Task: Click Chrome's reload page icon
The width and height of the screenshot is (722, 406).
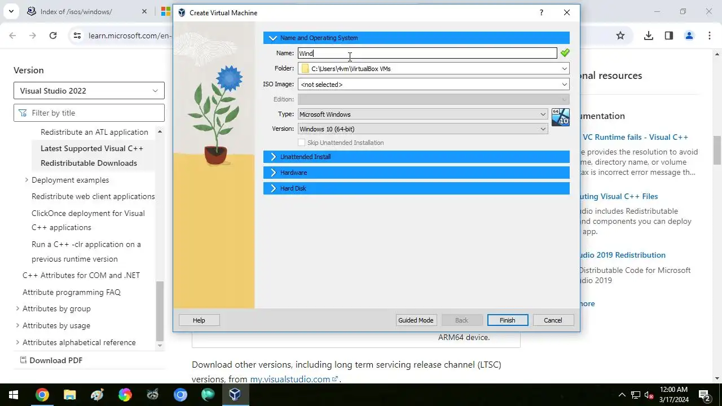Action: coord(53,36)
